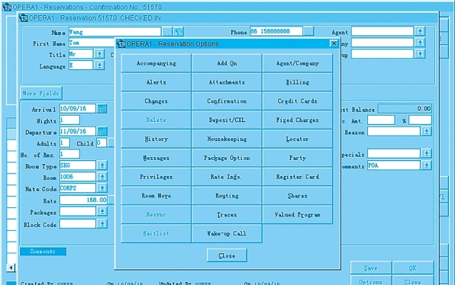Open the Billing option

tap(298, 82)
